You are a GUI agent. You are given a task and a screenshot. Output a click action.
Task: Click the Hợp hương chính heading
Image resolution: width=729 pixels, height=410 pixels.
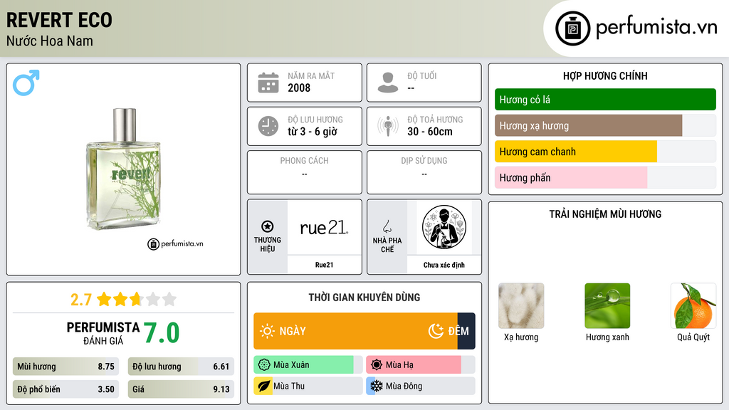tap(605, 75)
